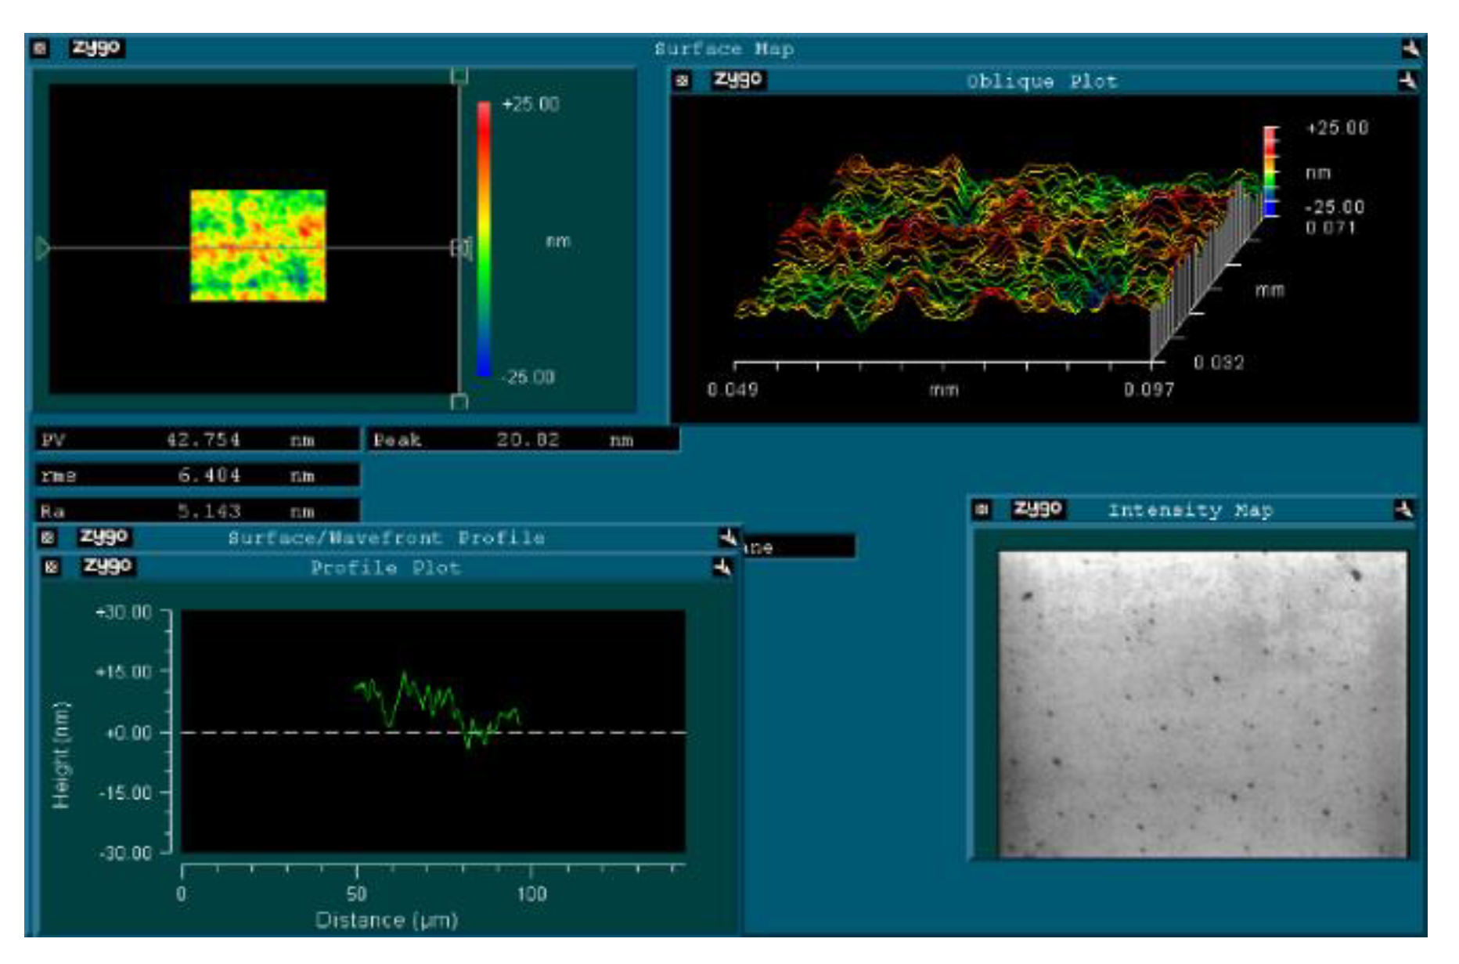The height and width of the screenshot is (964, 1459).
Task: Click the grayscale intensity map image
Action: coord(1201,703)
